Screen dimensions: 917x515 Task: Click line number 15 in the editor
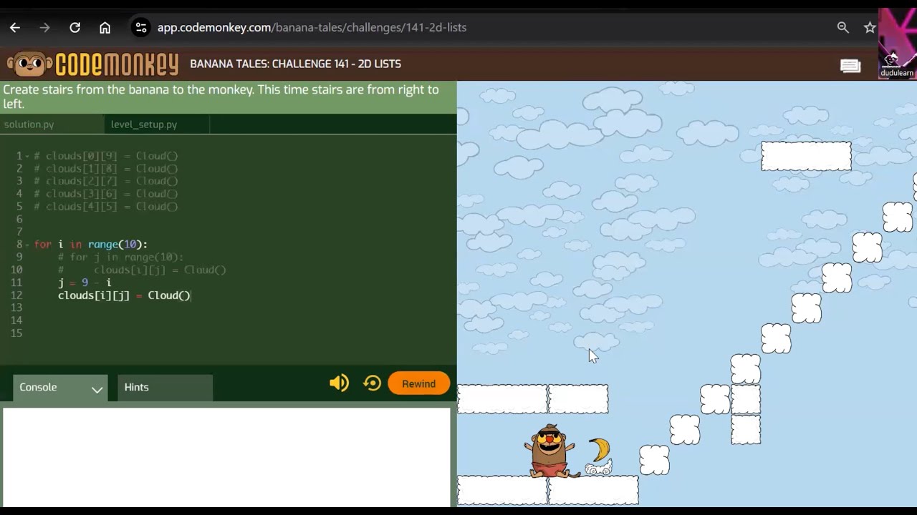coord(16,333)
